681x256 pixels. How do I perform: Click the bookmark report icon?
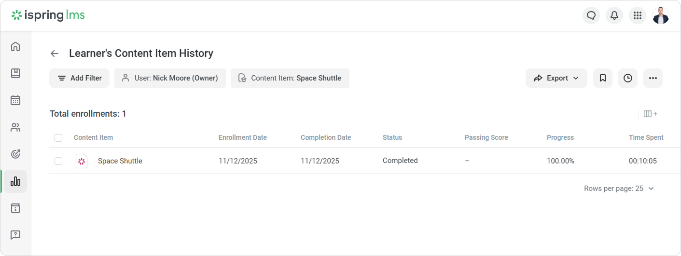603,78
